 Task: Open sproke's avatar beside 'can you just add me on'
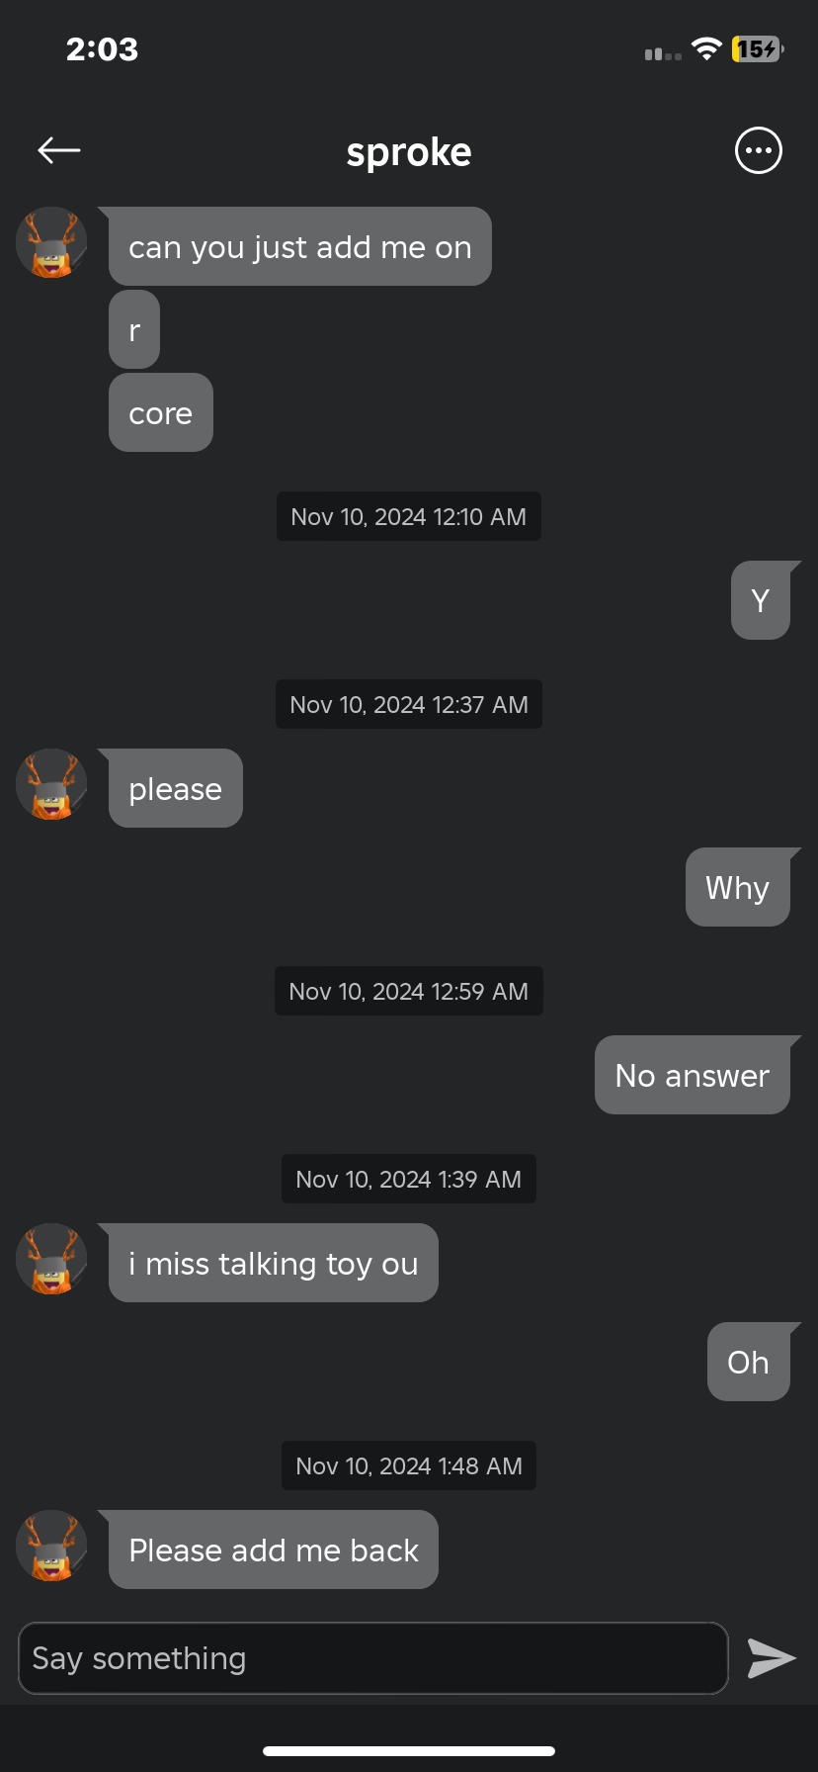tap(51, 242)
